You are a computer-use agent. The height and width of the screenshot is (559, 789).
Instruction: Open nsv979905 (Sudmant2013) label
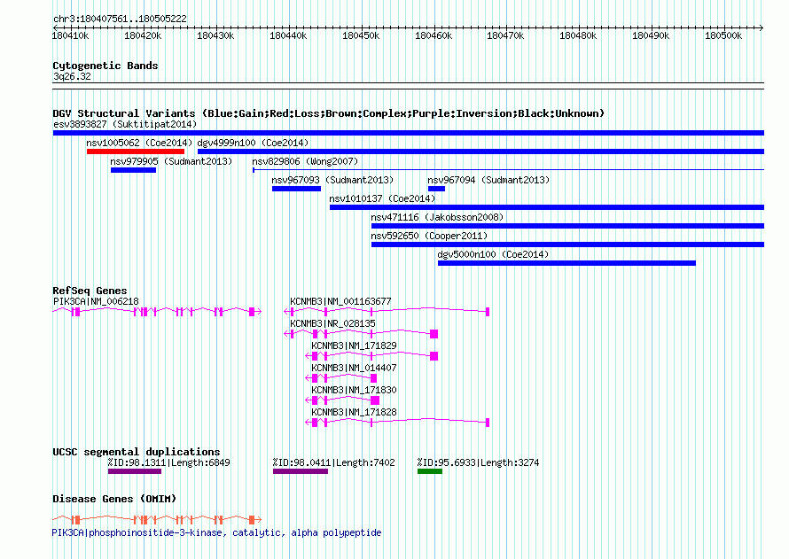tap(171, 161)
